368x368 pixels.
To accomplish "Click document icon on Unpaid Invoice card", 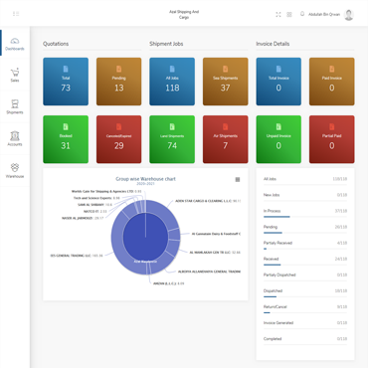I will [278, 126].
